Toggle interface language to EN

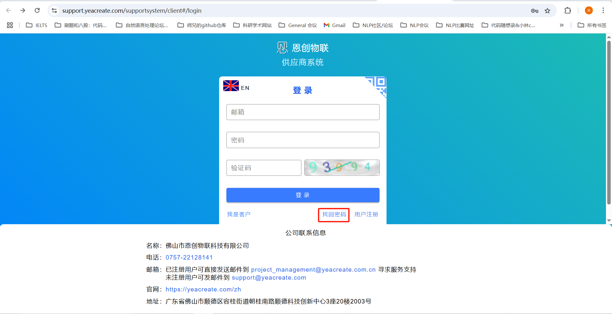245,88
